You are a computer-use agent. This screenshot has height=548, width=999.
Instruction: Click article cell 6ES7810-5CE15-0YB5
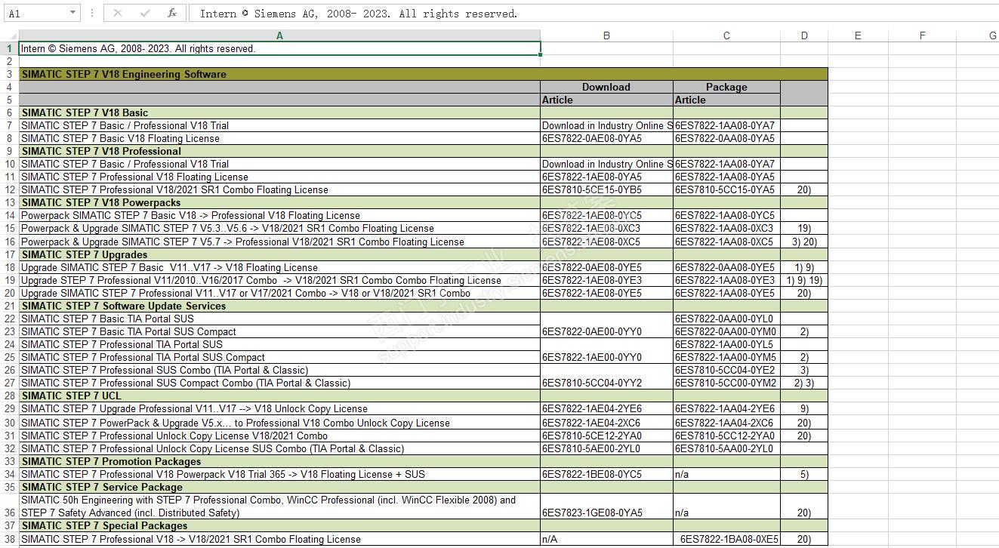606,189
